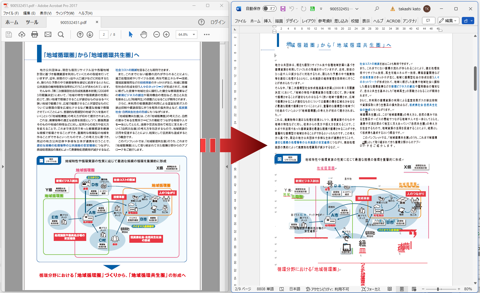Toggle the AutoSave (自動保存) switch
Screen dimensions: 480x293
[x=269, y=9]
